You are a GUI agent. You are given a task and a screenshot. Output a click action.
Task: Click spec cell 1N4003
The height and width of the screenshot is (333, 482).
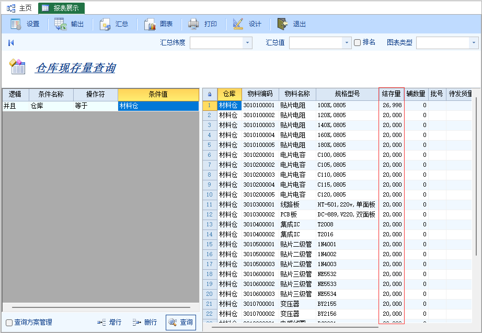(x=347, y=264)
